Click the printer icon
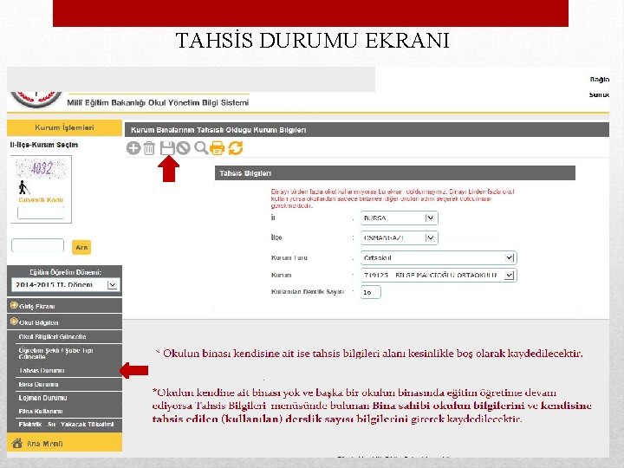Image resolution: width=624 pixels, height=468 pixels. click(218, 148)
